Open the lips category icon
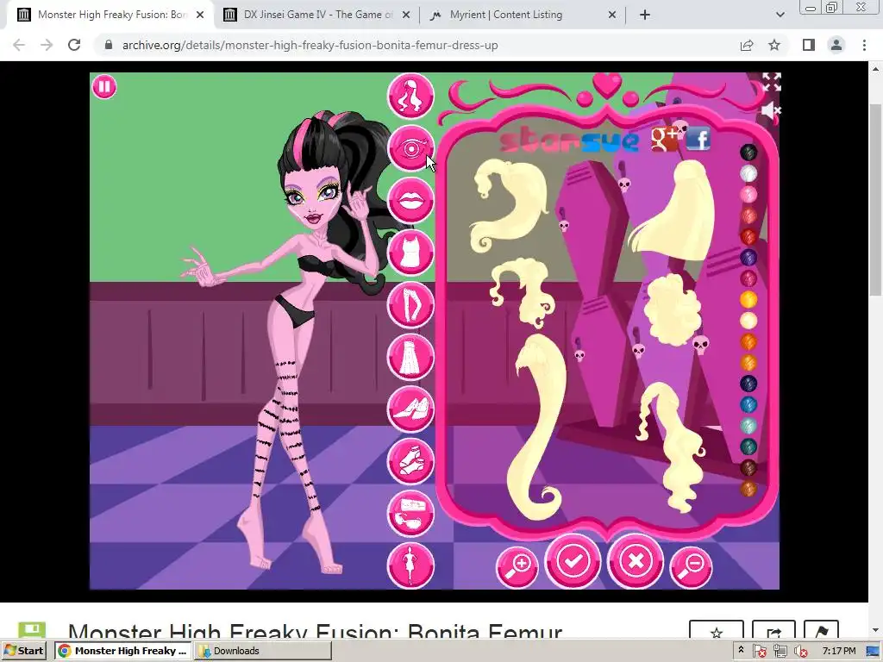Screen dimensions: 883x662 pyautogui.click(x=410, y=200)
